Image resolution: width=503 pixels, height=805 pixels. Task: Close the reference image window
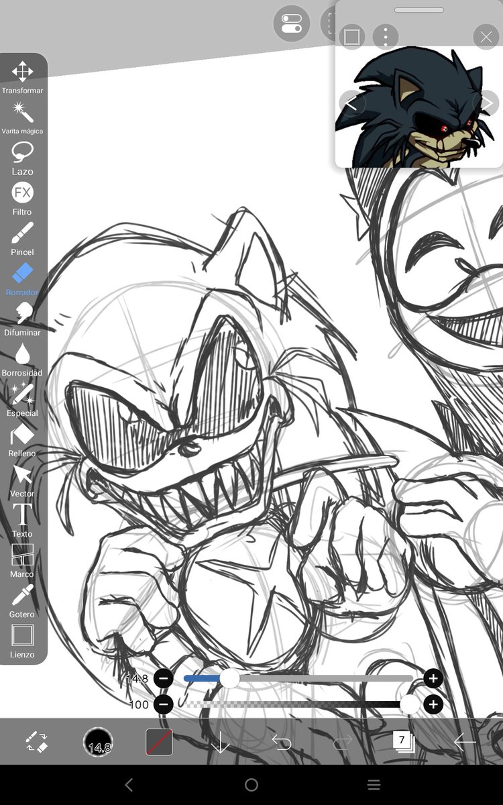[x=486, y=37]
